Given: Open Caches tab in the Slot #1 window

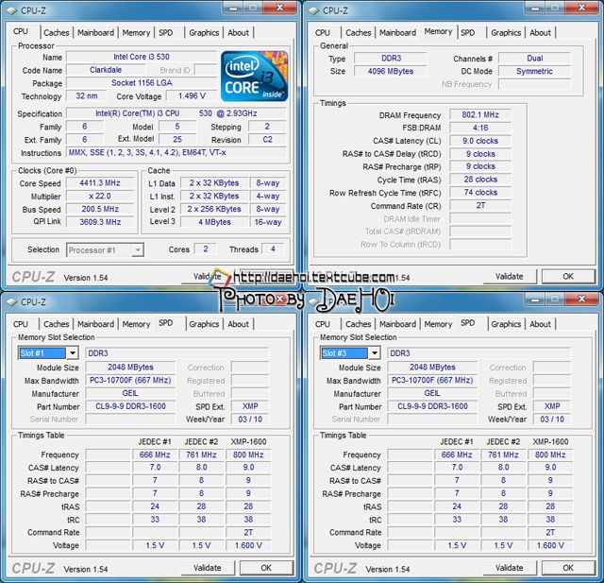Looking at the screenshot, I should (57, 324).
